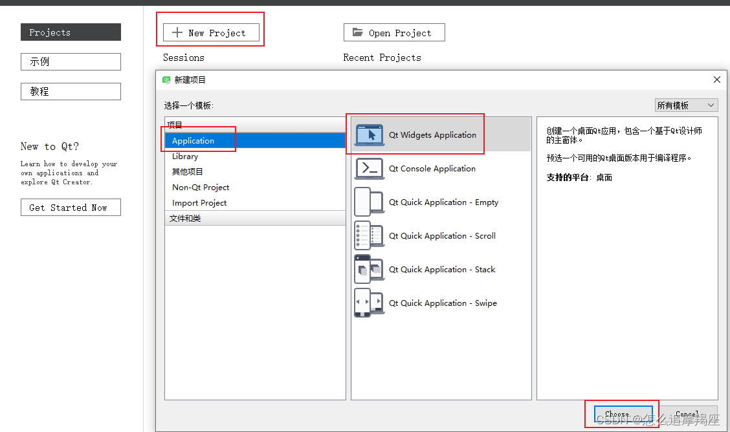Viewport: 730px width, 432px height.
Task: Select the Non-Qt Project category
Action: coord(255,188)
